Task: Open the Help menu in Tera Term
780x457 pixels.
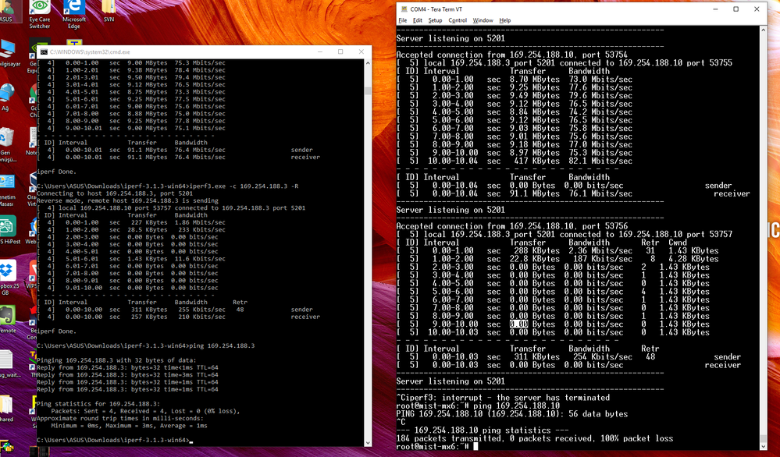Action: click(x=504, y=19)
